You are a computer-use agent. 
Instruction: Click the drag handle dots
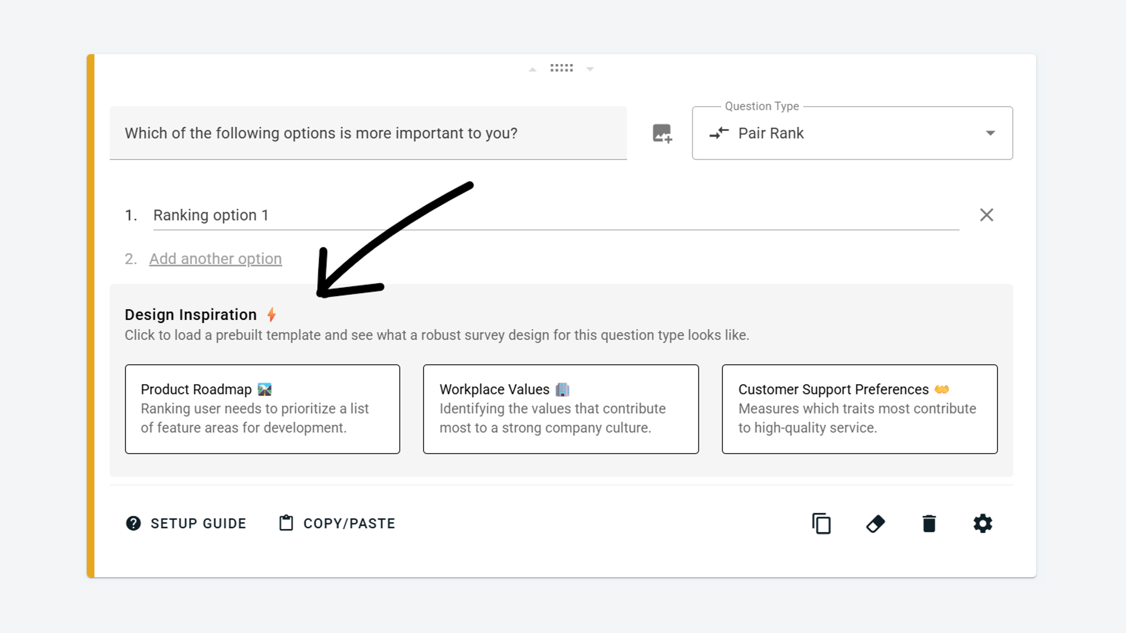click(561, 68)
